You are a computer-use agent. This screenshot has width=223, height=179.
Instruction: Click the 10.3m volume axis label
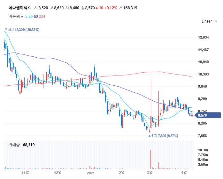tap(203, 150)
